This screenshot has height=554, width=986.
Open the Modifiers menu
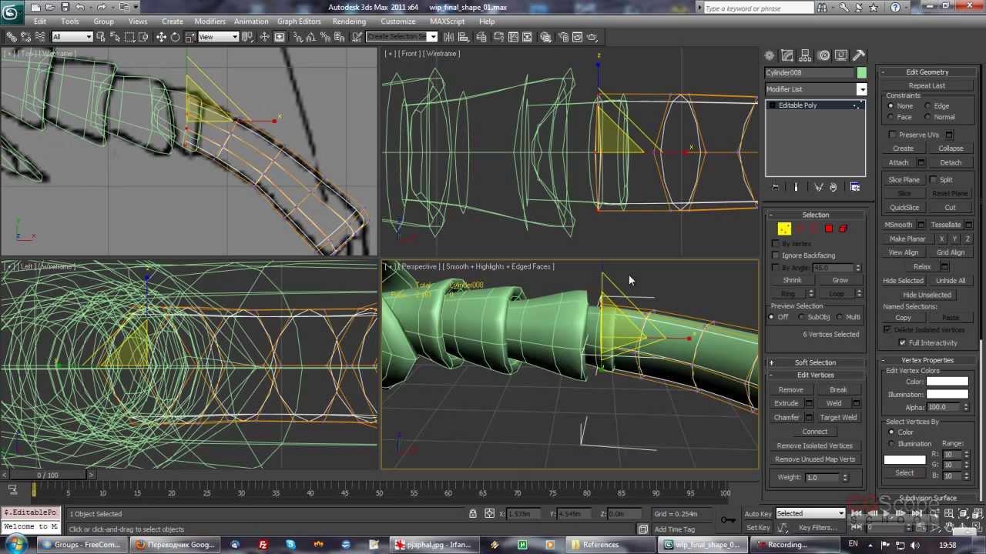click(x=210, y=22)
